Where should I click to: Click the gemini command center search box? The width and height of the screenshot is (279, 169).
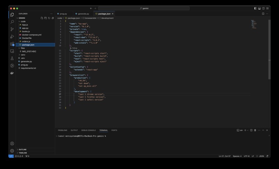(x=144, y=8)
